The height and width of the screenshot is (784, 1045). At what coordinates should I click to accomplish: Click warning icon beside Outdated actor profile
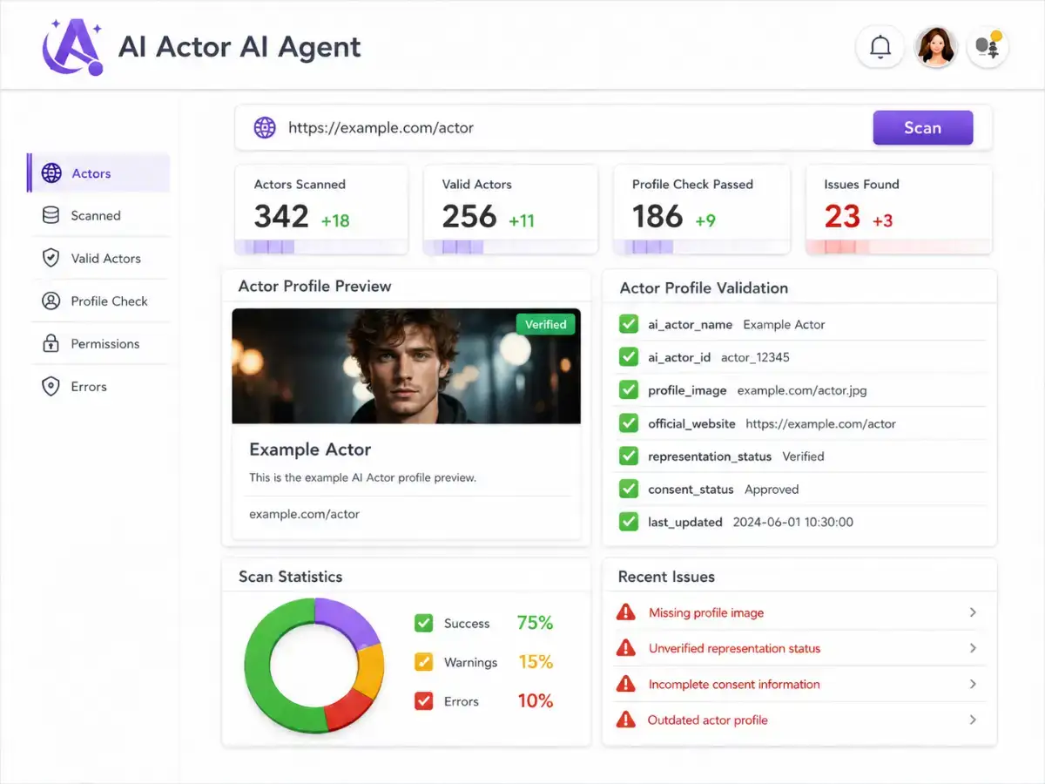point(625,720)
